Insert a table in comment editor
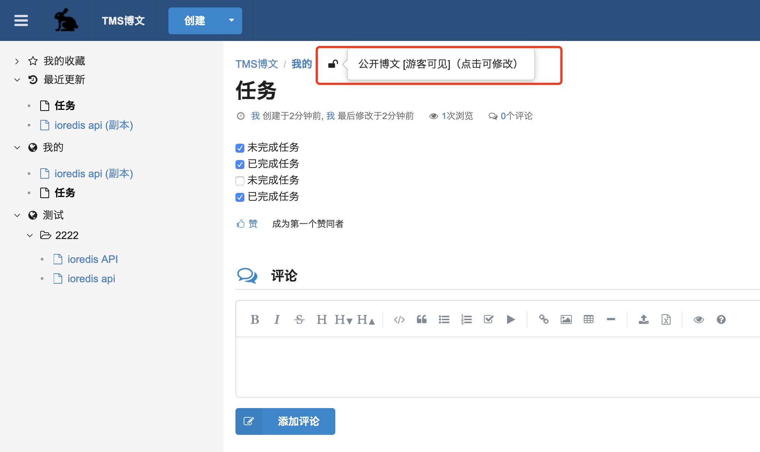Image resolution: width=760 pixels, height=452 pixels. [x=589, y=319]
